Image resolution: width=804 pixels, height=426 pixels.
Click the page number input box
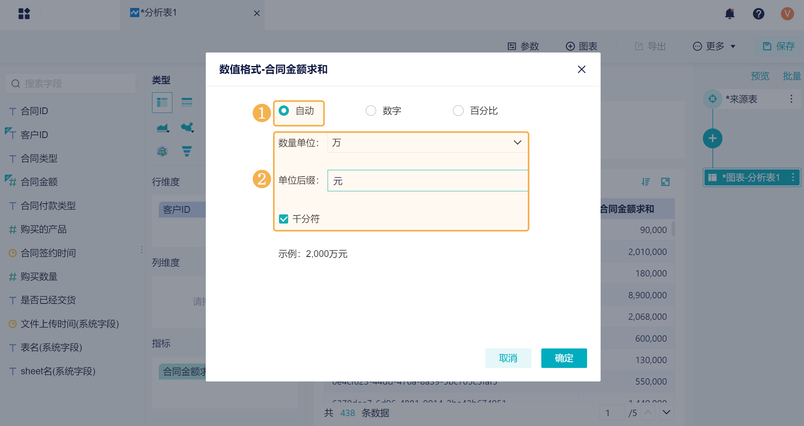[612, 412]
